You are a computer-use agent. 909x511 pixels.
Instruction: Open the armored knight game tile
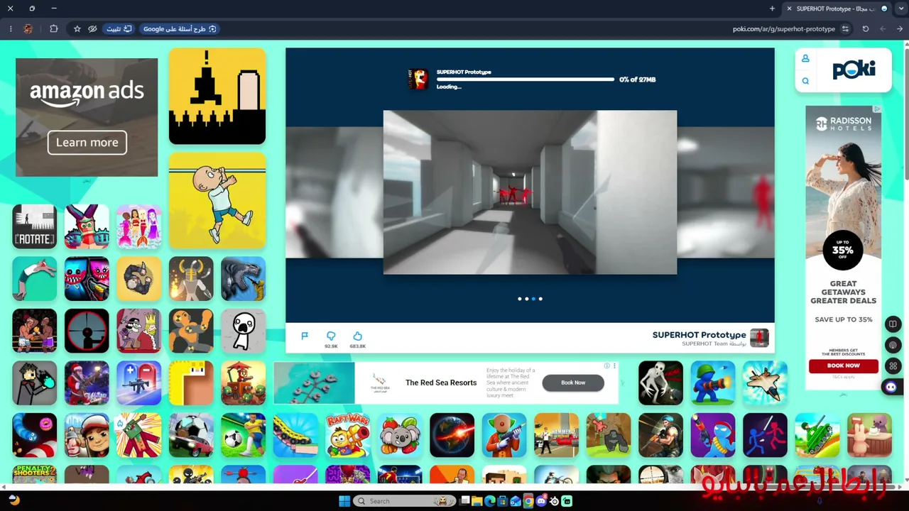191,279
